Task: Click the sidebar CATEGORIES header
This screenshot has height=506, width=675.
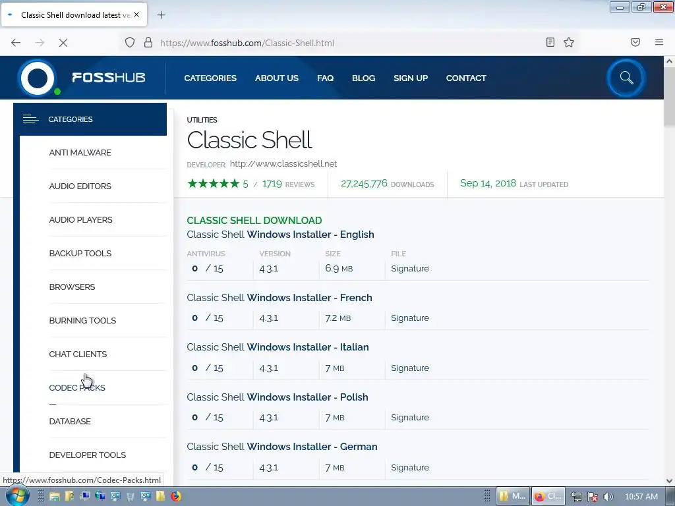Action: pyautogui.click(x=90, y=119)
